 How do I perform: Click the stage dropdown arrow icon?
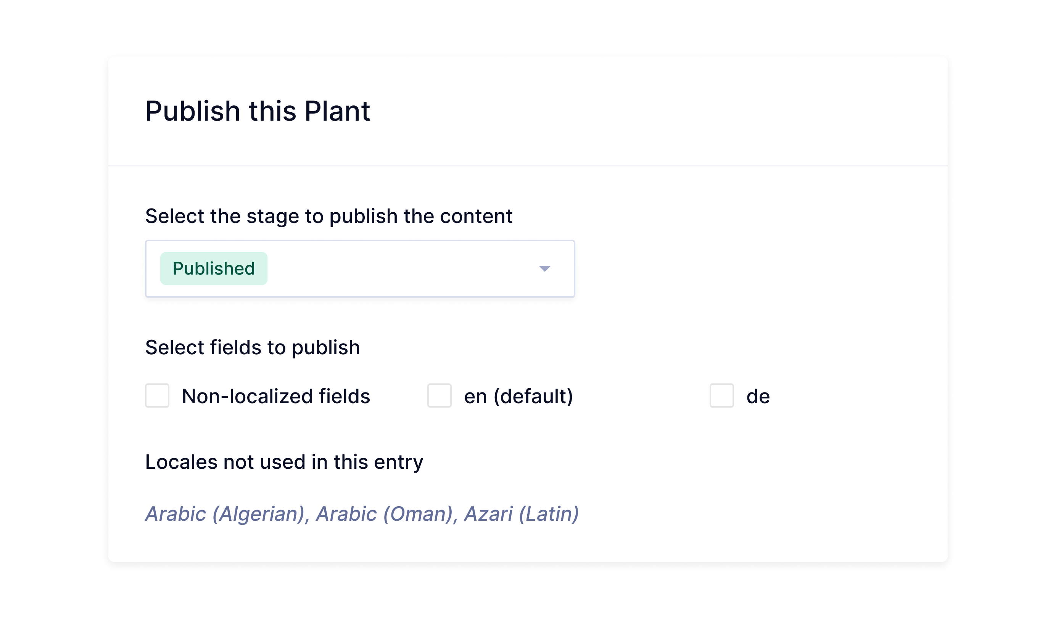point(544,268)
